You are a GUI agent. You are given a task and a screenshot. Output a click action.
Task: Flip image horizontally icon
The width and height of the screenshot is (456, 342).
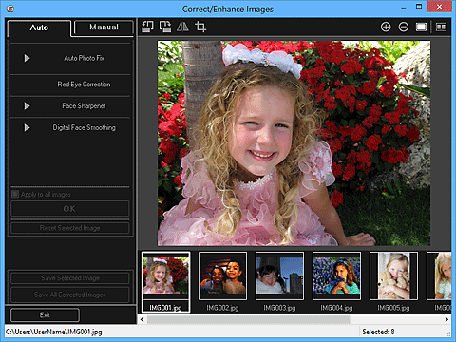182,27
